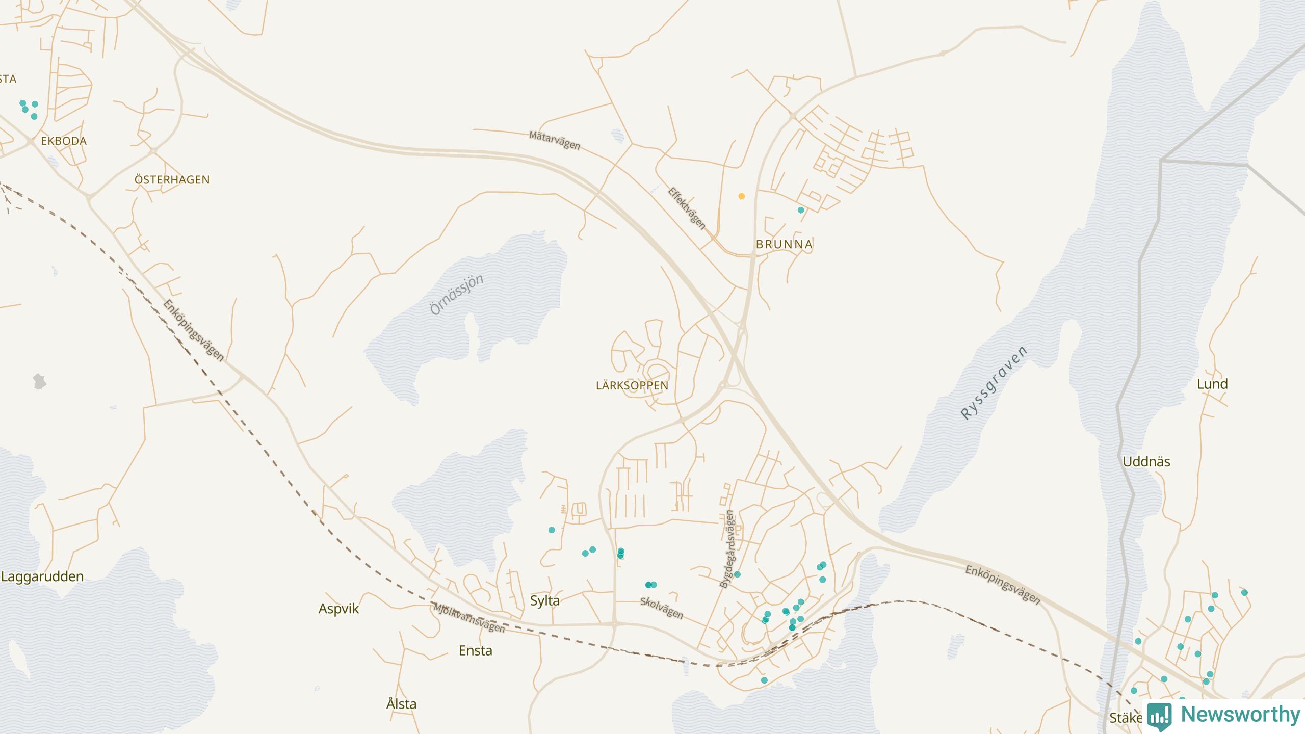Click the Ålsta place label

401,704
